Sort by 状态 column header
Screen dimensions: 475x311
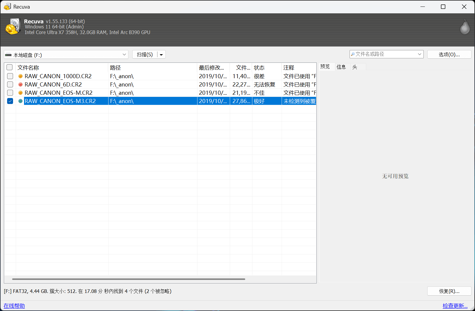pyautogui.click(x=267, y=68)
